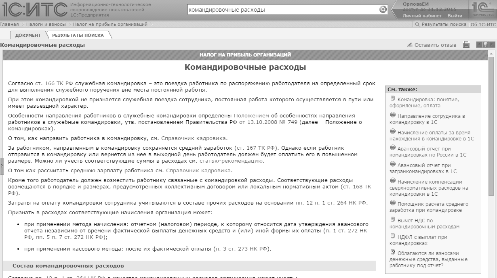Open Главная breadcrumb
The image size is (497, 278).
click(9, 24)
